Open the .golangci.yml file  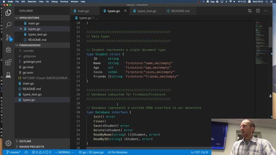42,62
